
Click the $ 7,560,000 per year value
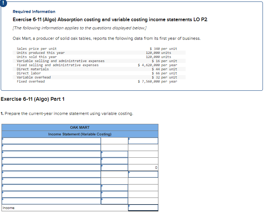tap(158, 81)
